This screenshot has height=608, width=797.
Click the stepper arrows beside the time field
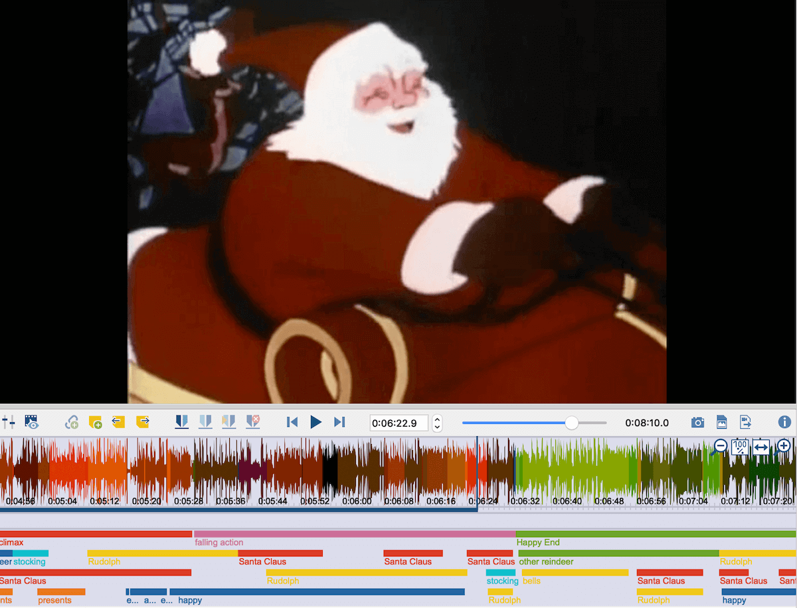click(x=437, y=423)
